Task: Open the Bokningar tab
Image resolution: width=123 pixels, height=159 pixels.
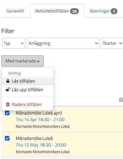Action: 104,11
